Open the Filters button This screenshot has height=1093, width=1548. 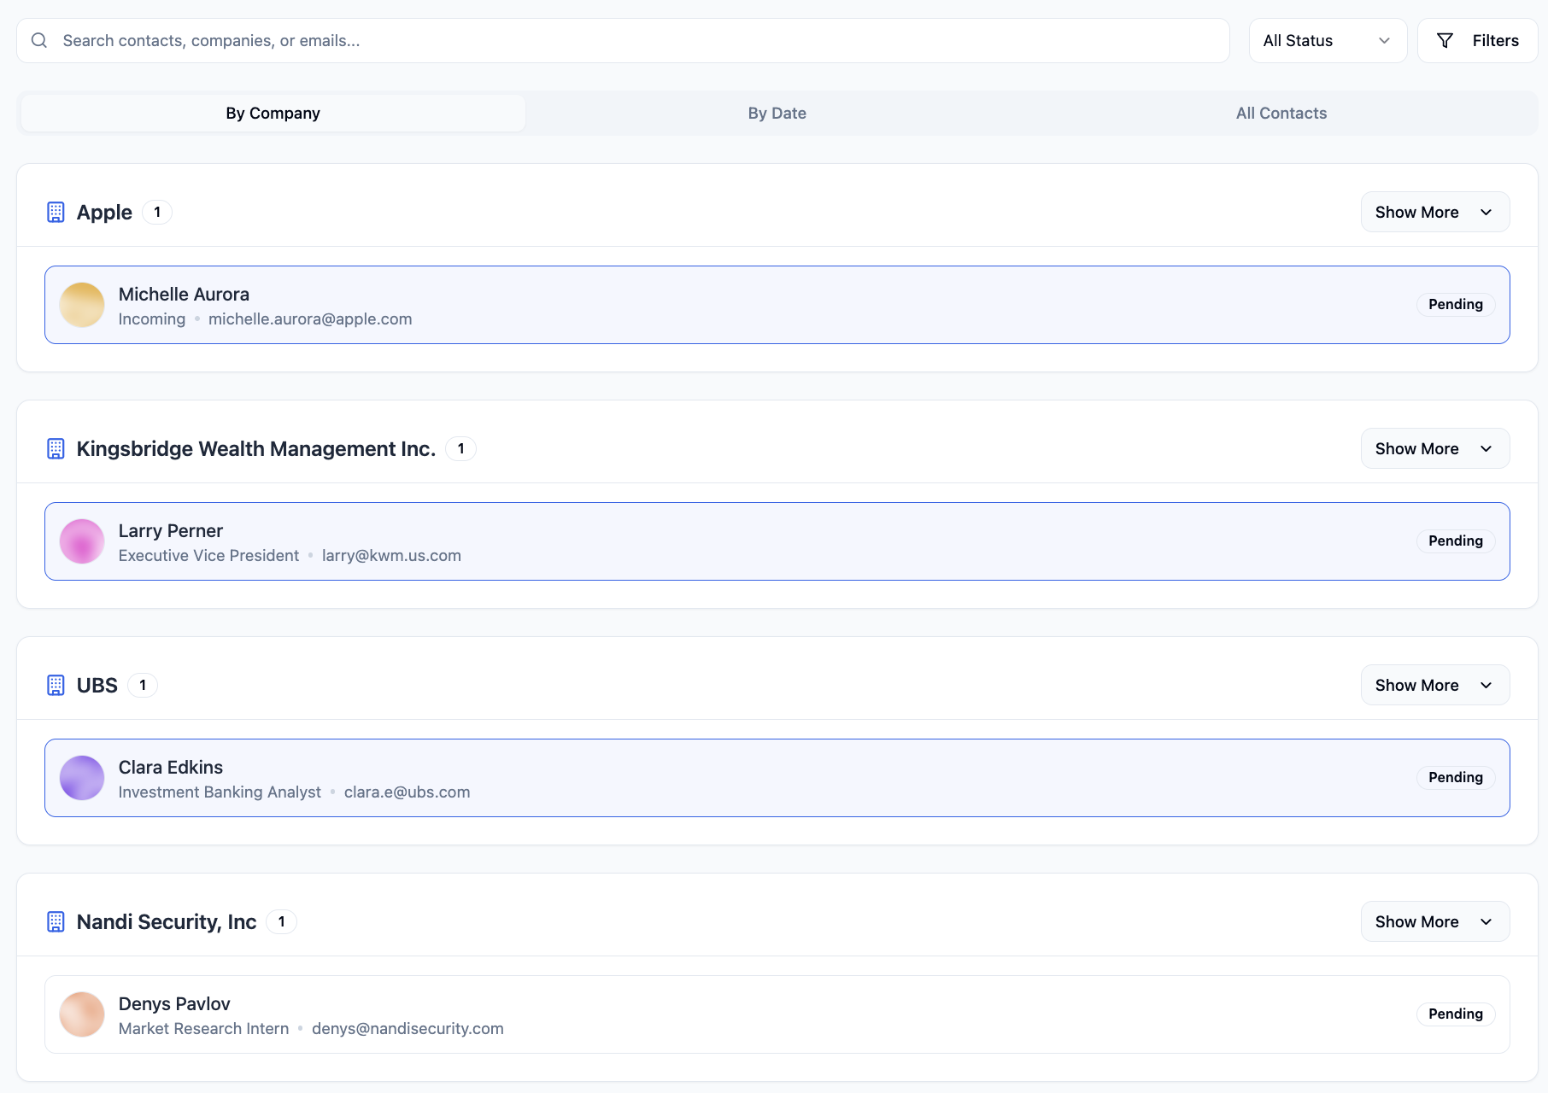click(x=1477, y=40)
